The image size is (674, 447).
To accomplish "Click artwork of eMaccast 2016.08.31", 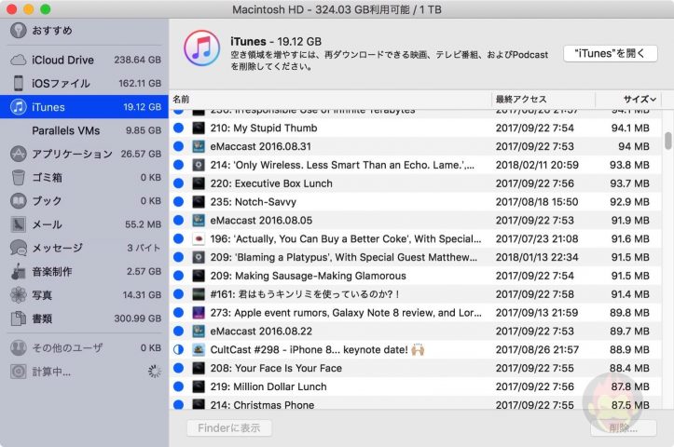I will (199, 146).
